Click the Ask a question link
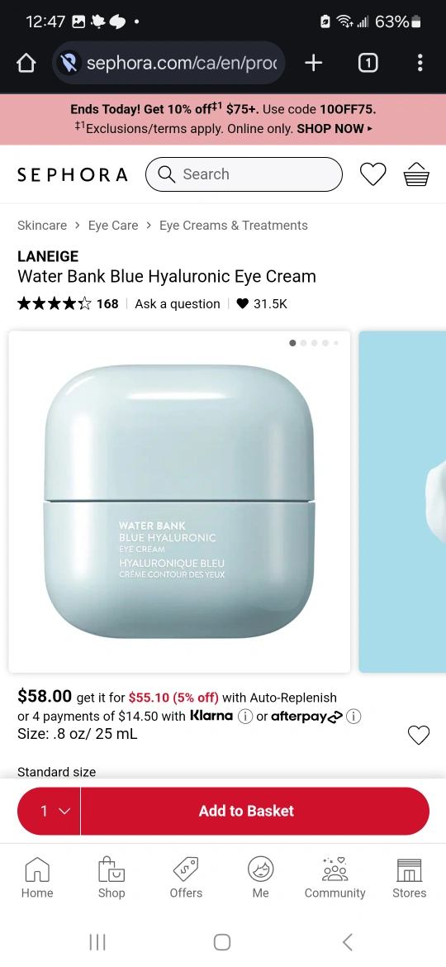Screen dimensions: 446x967 tap(178, 303)
